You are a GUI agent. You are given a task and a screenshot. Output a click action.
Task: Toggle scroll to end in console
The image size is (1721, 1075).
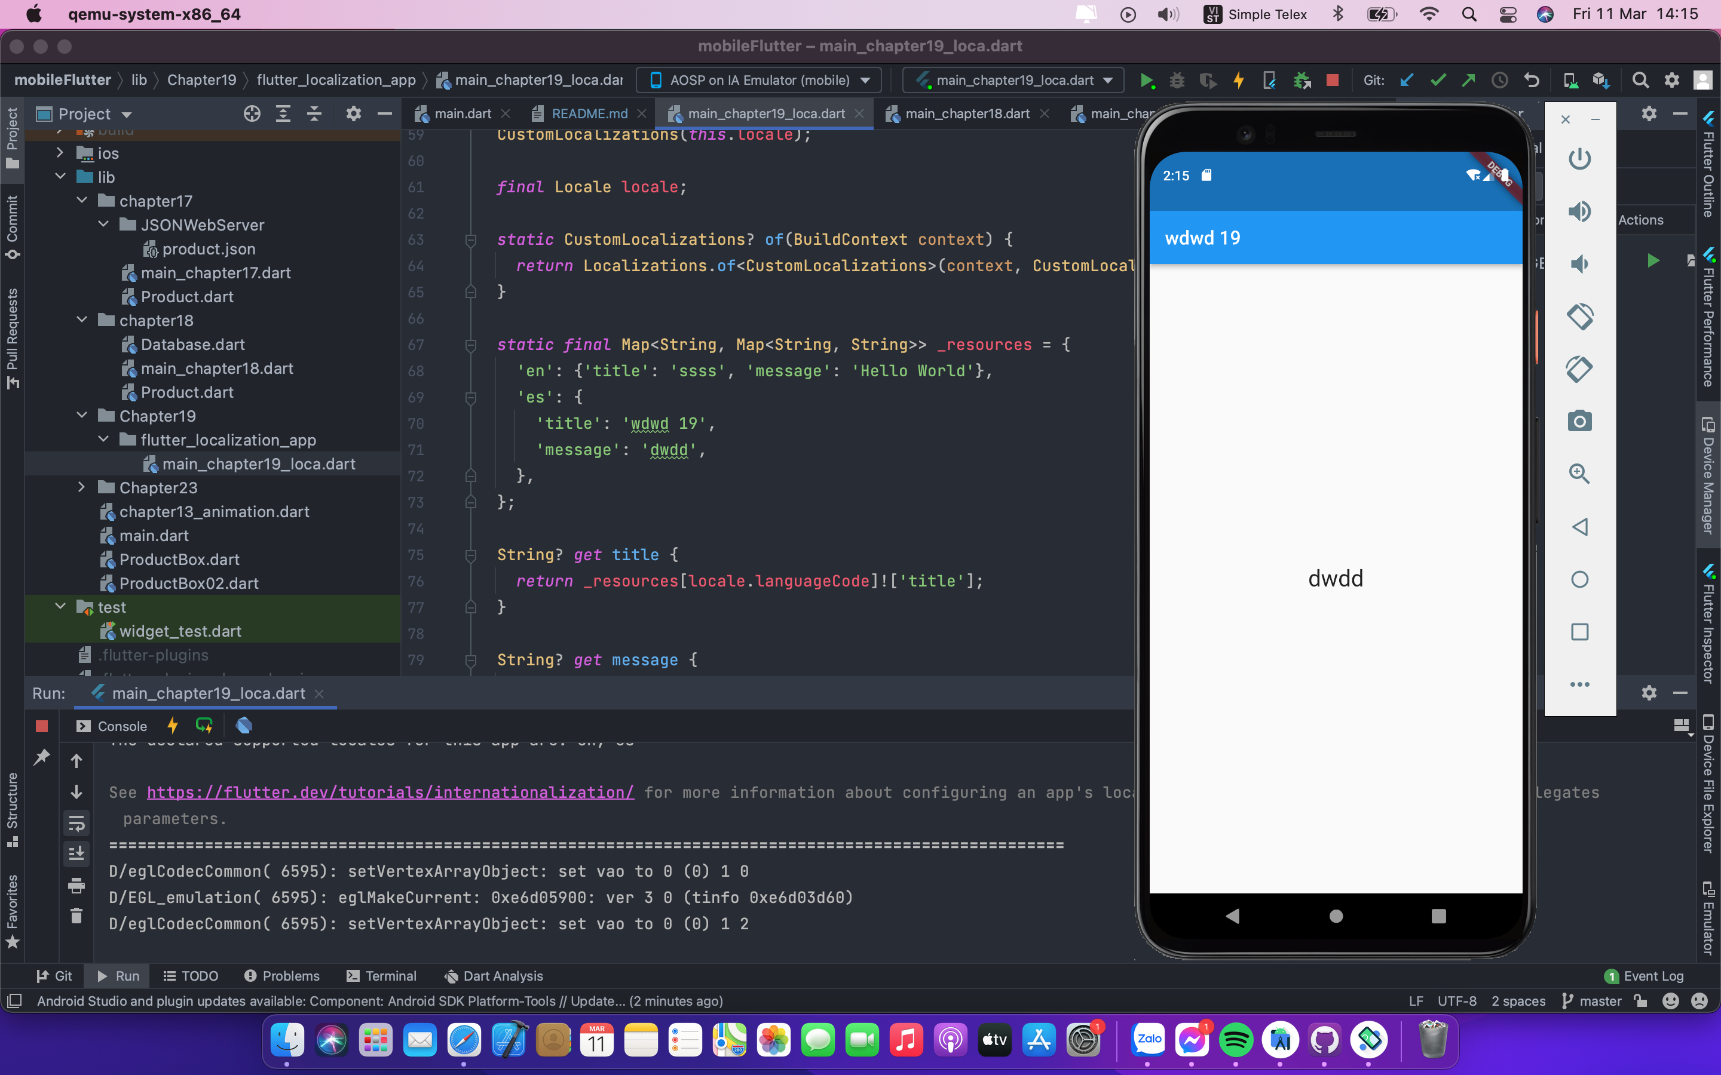(77, 853)
